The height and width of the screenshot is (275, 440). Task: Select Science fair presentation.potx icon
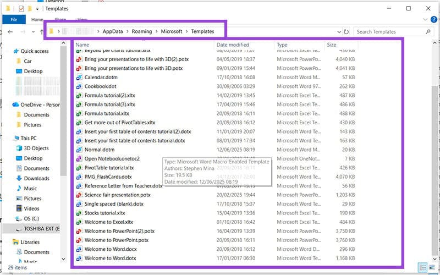(x=79, y=195)
